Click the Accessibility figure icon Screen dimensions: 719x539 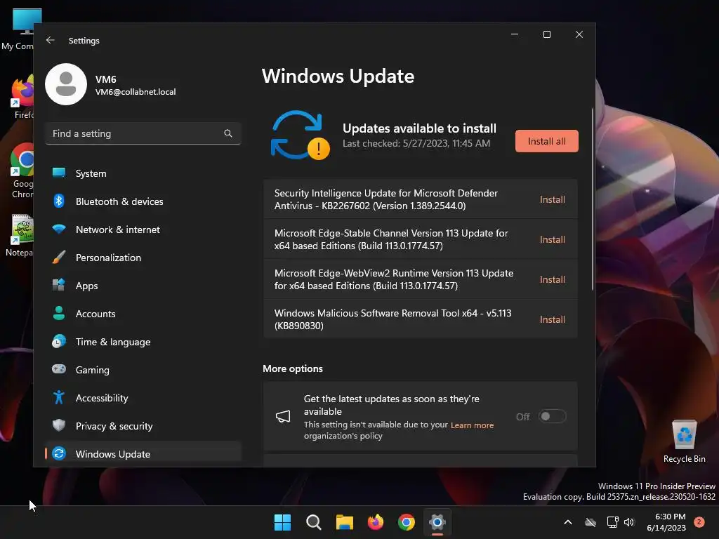click(x=59, y=397)
